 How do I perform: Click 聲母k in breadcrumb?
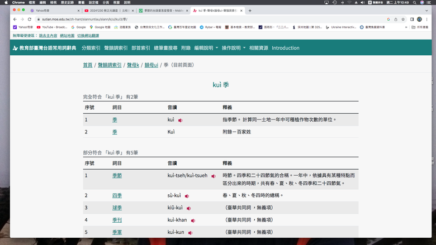[x=133, y=65]
